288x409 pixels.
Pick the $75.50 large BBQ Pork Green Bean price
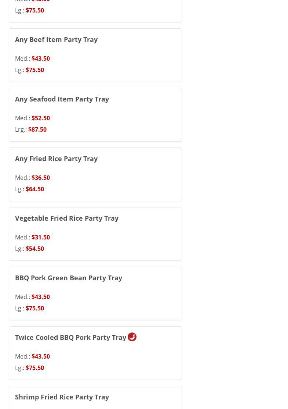tap(35, 308)
